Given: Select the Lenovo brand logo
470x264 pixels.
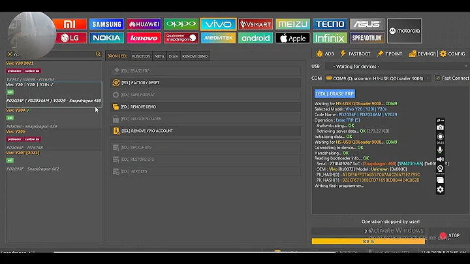Looking at the screenshot, I should tap(144, 38).
